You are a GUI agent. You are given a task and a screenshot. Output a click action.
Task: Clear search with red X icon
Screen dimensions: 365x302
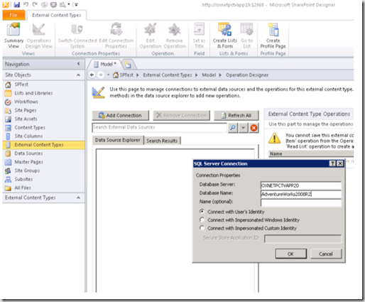[x=254, y=128]
